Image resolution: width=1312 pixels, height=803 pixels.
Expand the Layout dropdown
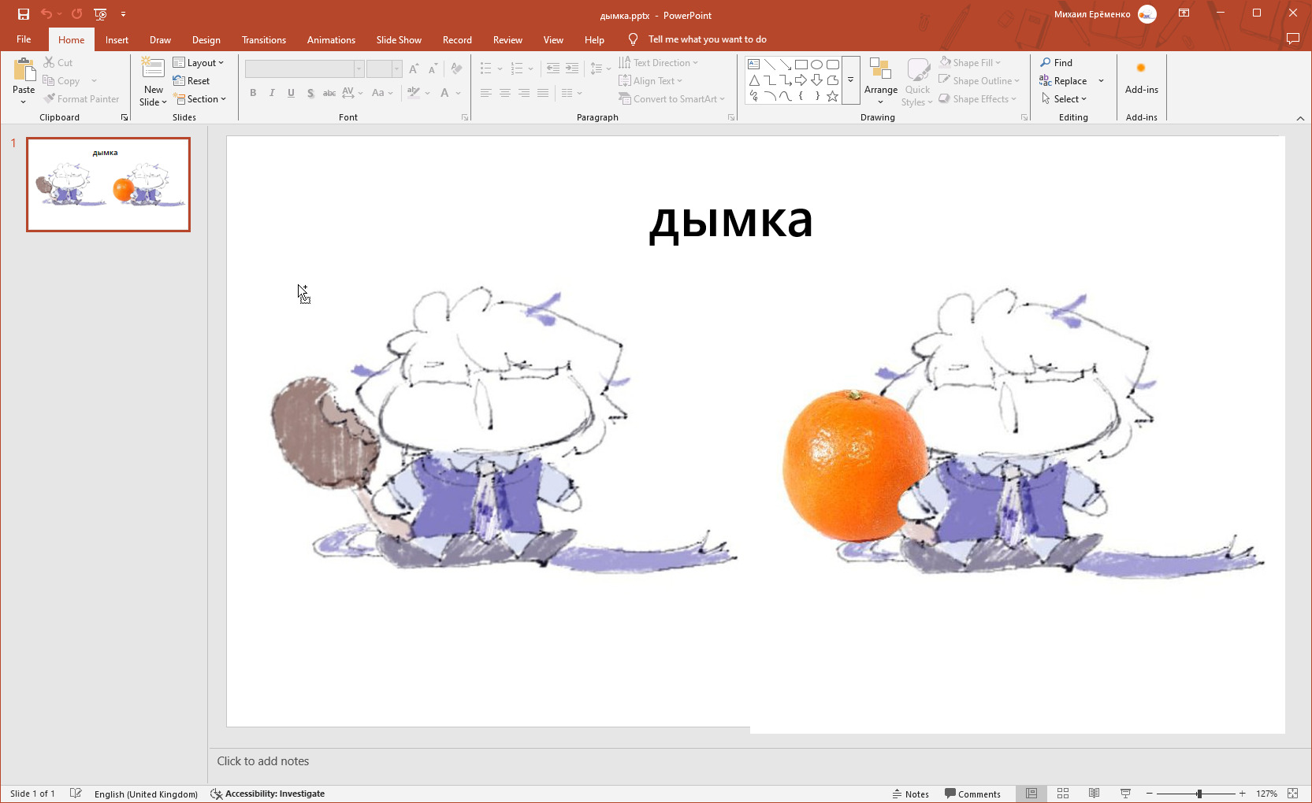pyautogui.click(x=199, y=63)
